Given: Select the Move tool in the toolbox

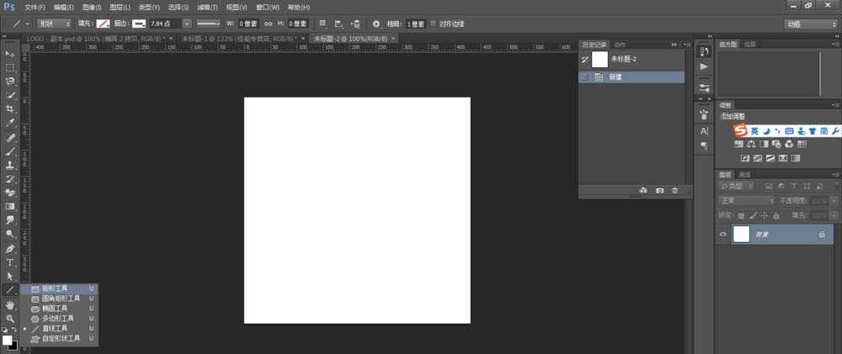Looking at the screenshot, I should (10, 54).
